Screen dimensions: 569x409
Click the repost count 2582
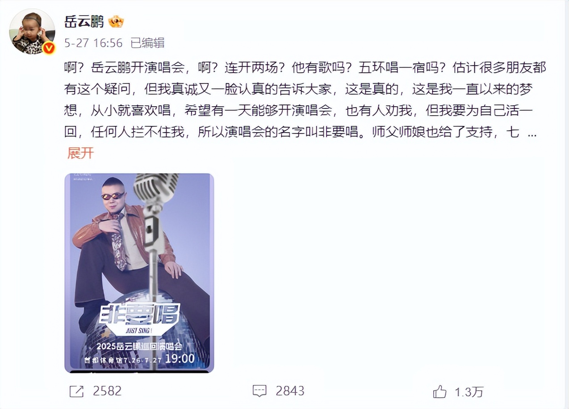(107, 391)
